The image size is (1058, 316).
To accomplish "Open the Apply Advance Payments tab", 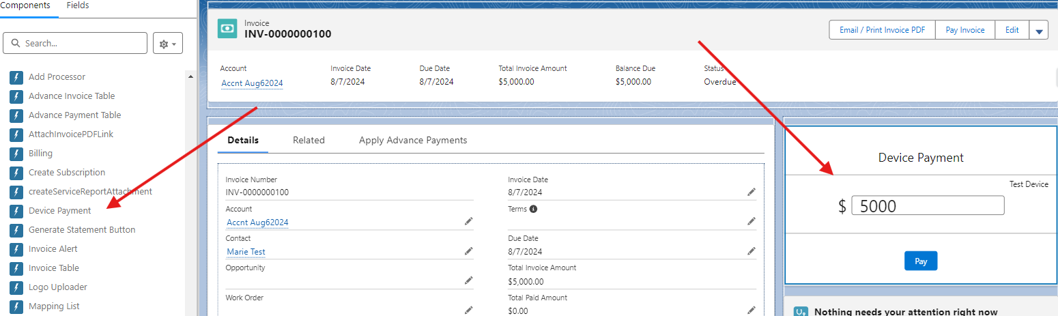I will point(413,140).
